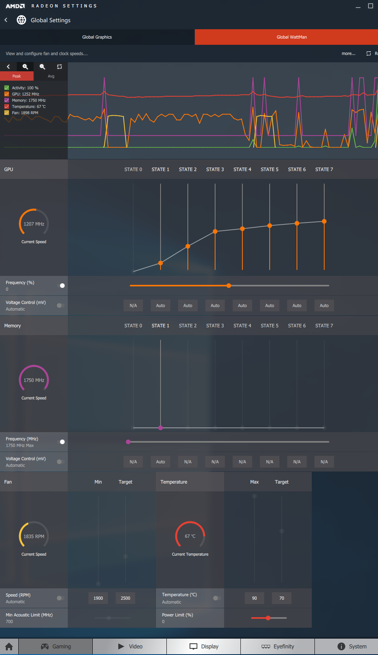The image size is (378, 655).
Task: Click GPU STATE 0 column header
Action: click(133, 169)
